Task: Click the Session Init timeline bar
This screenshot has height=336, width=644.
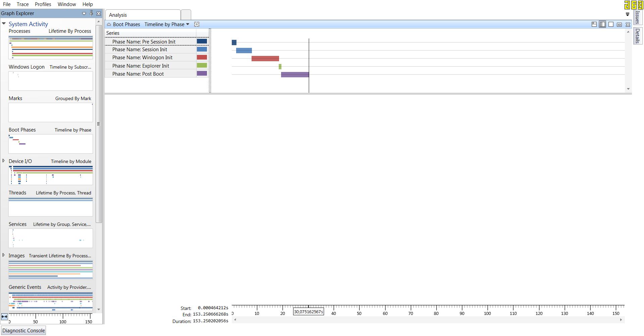Action: click(x=244, y=51)
